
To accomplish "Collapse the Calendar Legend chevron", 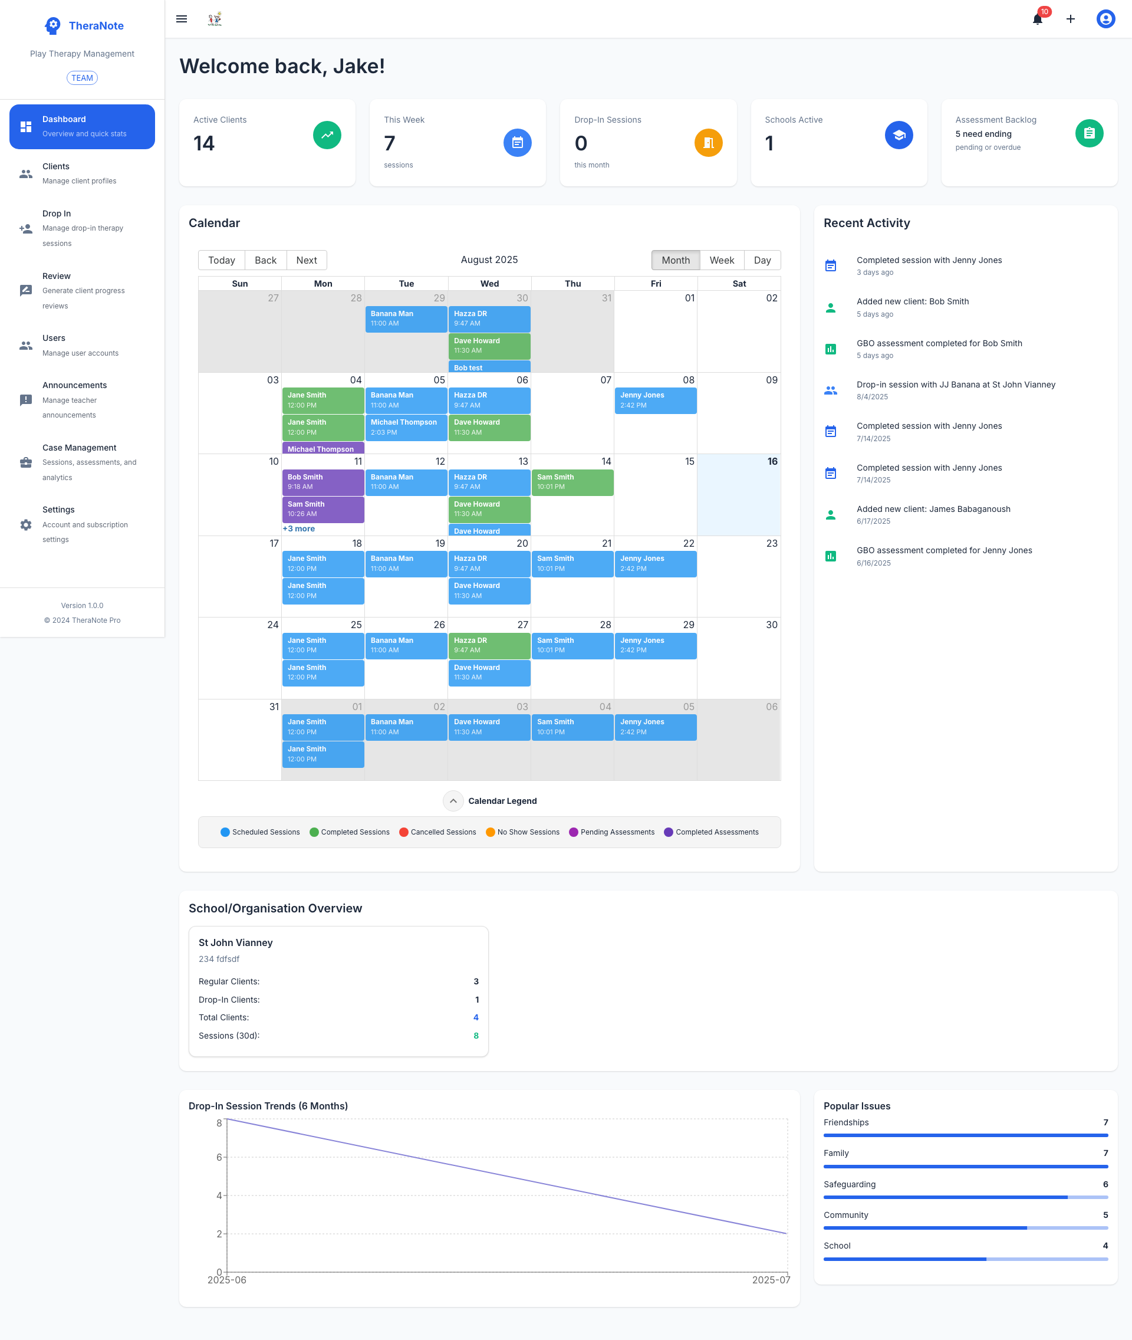I will coord(453,801).
